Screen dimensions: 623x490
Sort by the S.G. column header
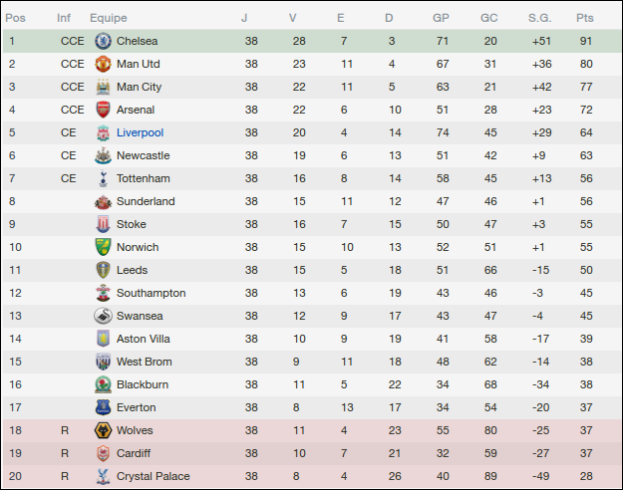coord(539,18)
